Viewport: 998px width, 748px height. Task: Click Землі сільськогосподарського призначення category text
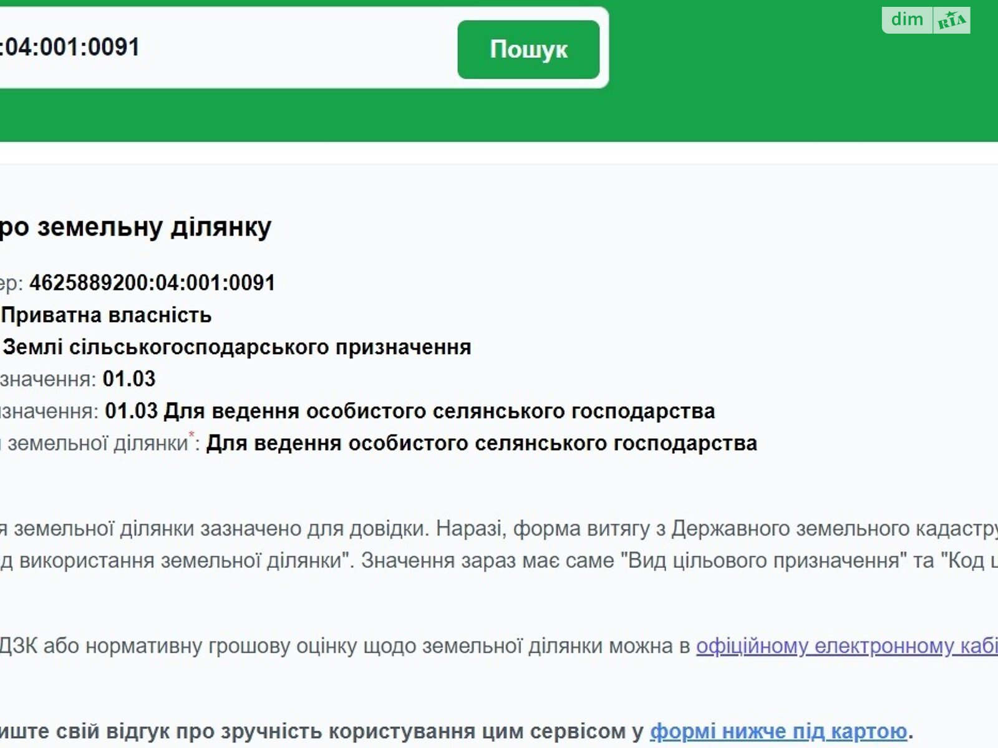(x=237, y=347)
